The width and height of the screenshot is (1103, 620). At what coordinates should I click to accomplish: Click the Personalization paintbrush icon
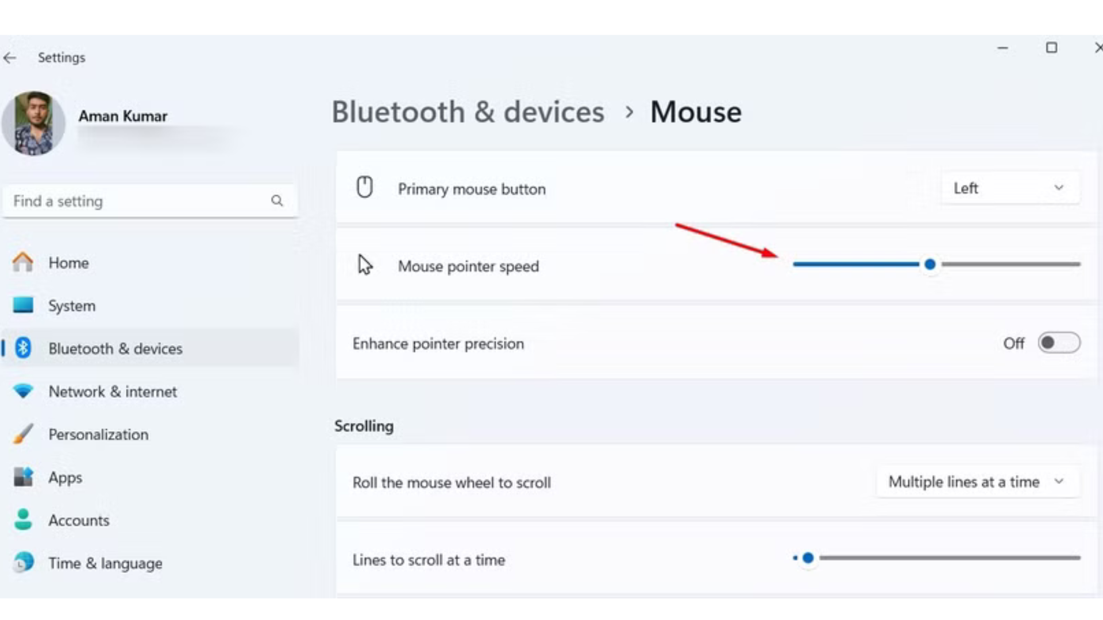click(23, 434)
